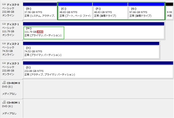Click the 232.88 GB size under ディスク 3

[8, 71]
